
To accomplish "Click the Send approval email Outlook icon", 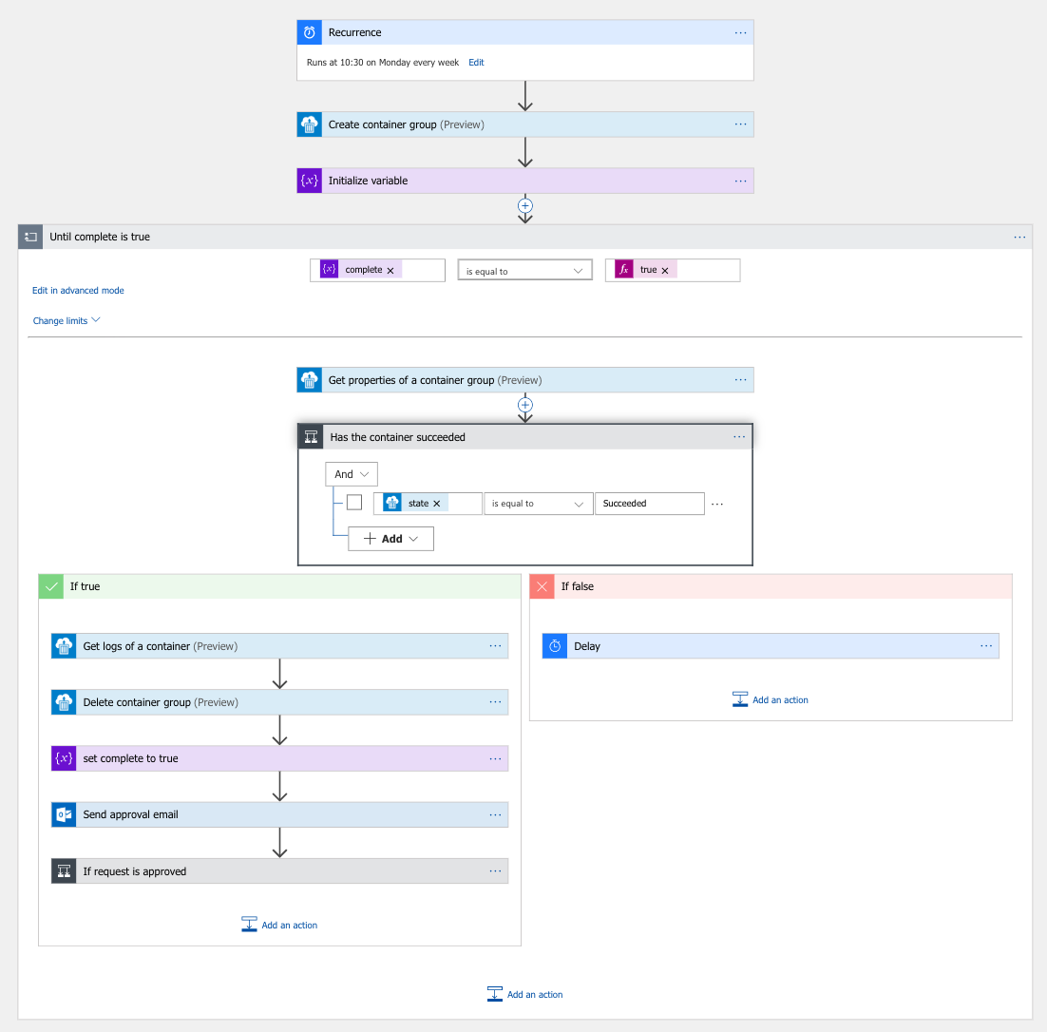I will 64,814.
